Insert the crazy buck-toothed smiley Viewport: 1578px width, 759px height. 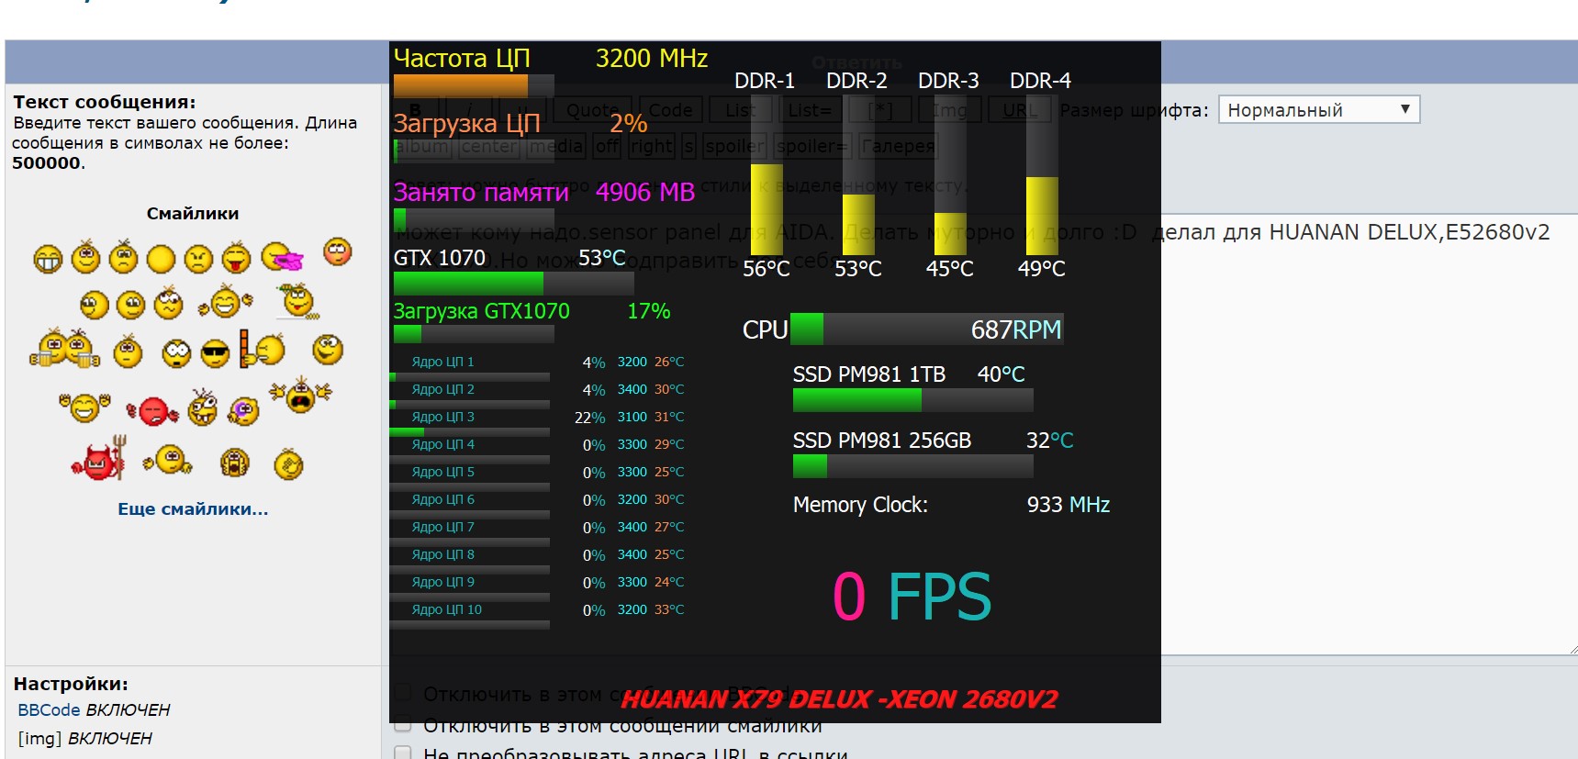(x=203, y=407)
